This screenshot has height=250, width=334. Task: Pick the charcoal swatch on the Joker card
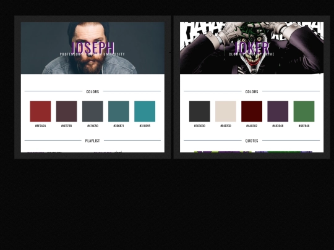[200, 111]
